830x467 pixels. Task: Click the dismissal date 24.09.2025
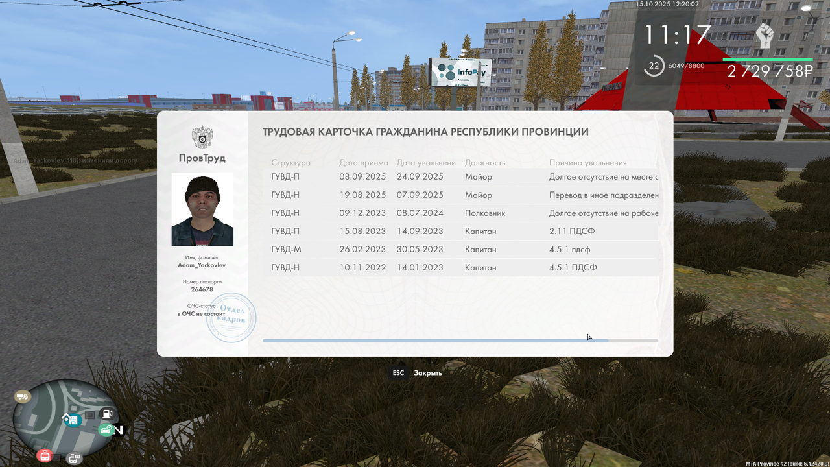coord(420,176)
